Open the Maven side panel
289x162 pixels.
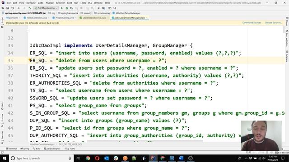click(x=287, y=22)
